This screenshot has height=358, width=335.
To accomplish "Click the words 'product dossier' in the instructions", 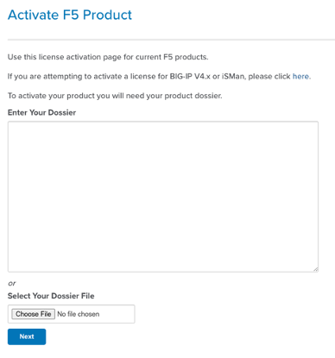I will click(193, 96).
